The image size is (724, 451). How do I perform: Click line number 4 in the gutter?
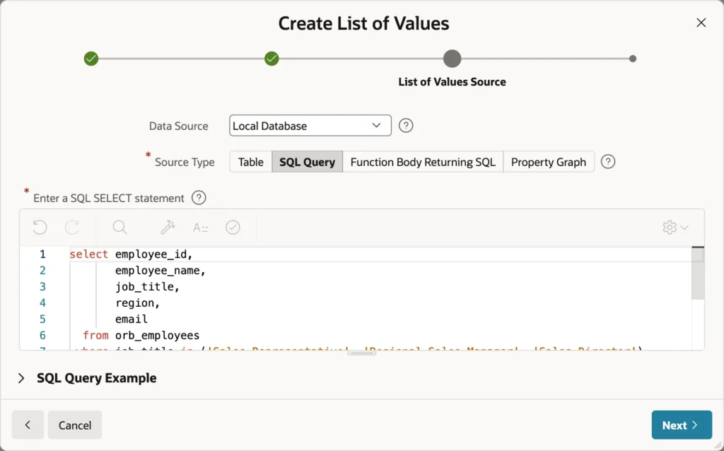(42, 303)
